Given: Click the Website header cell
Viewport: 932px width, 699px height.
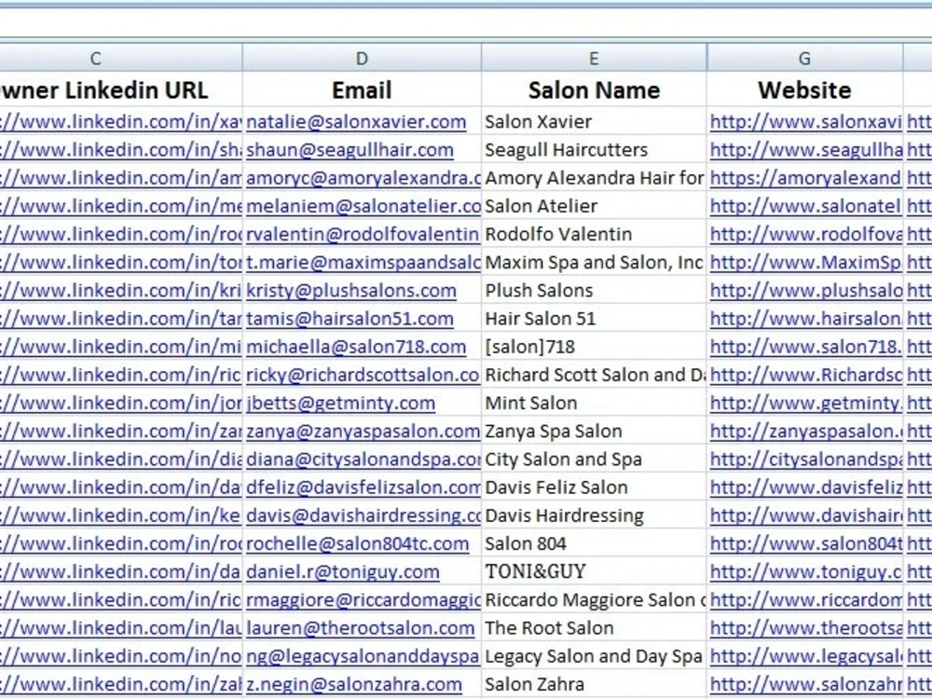Looking at the screenshot, I should (x=804, y=90).
